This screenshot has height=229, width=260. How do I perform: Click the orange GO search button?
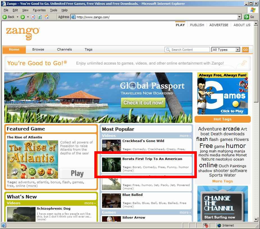coord(245,50)
